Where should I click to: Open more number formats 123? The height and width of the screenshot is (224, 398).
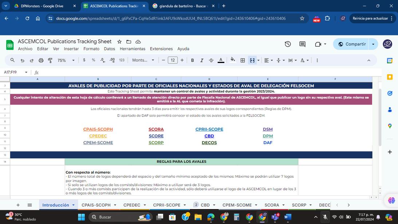(x=122, y=60)
